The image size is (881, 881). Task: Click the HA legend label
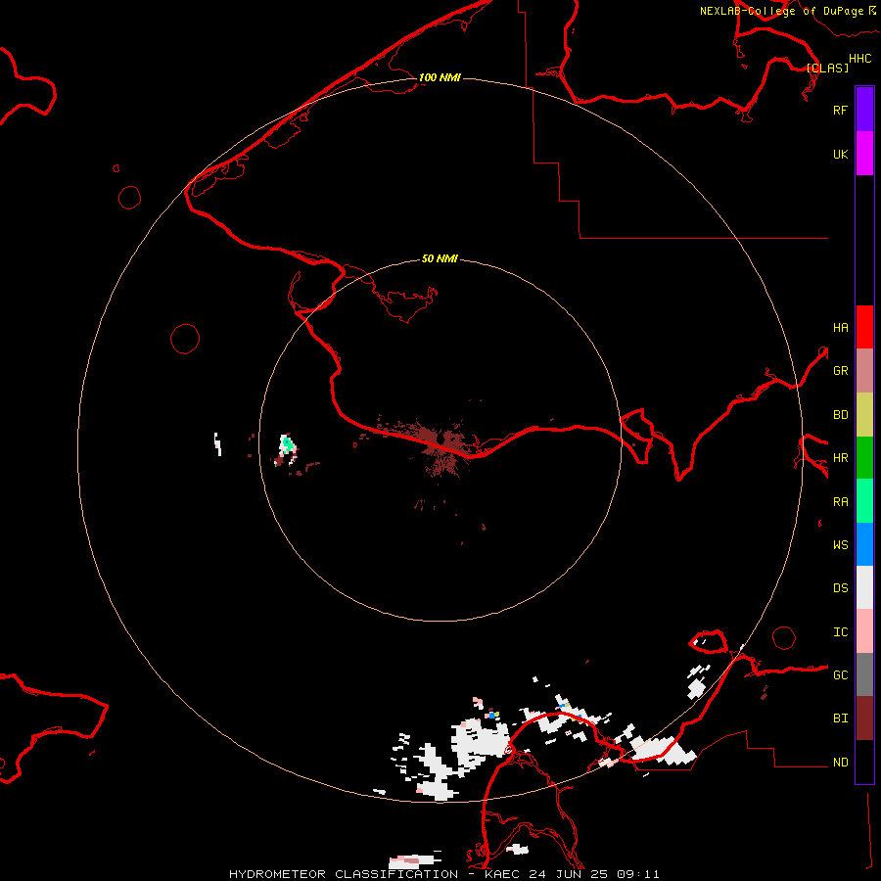pos(840,327)
